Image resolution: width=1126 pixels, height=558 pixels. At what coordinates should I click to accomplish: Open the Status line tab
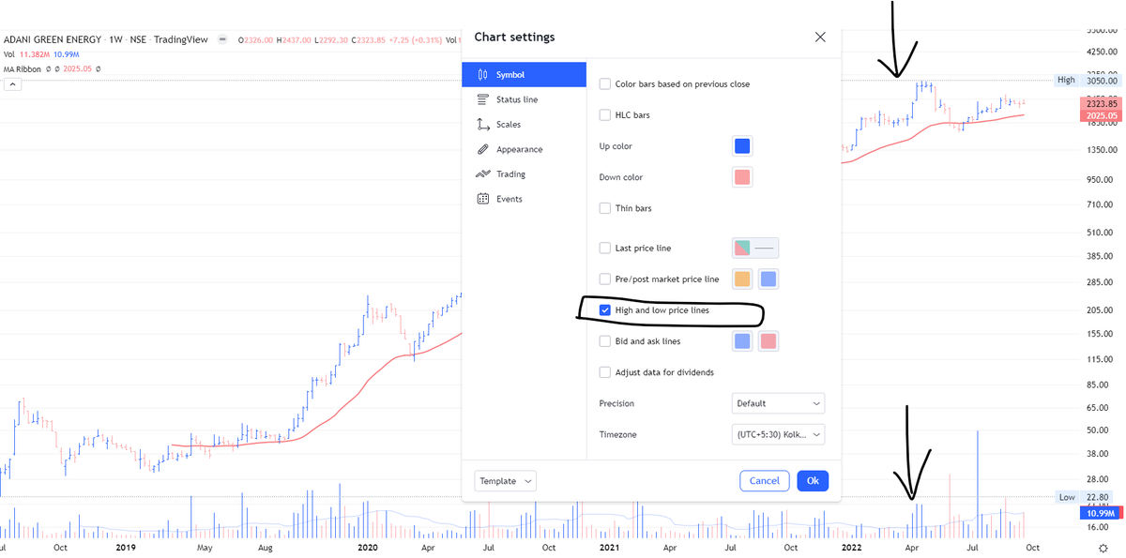coord(524,99)
